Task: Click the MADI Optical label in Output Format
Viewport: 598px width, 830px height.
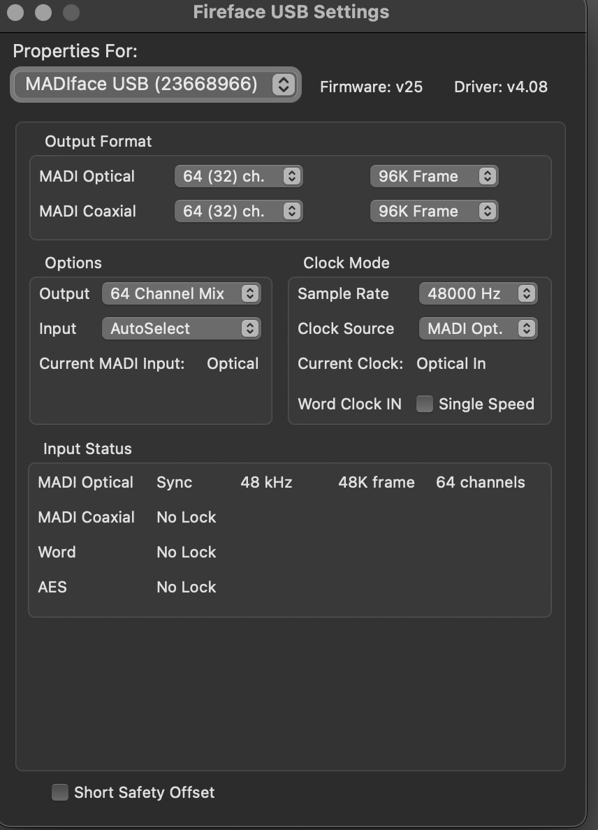Action: tap(87, 176)
